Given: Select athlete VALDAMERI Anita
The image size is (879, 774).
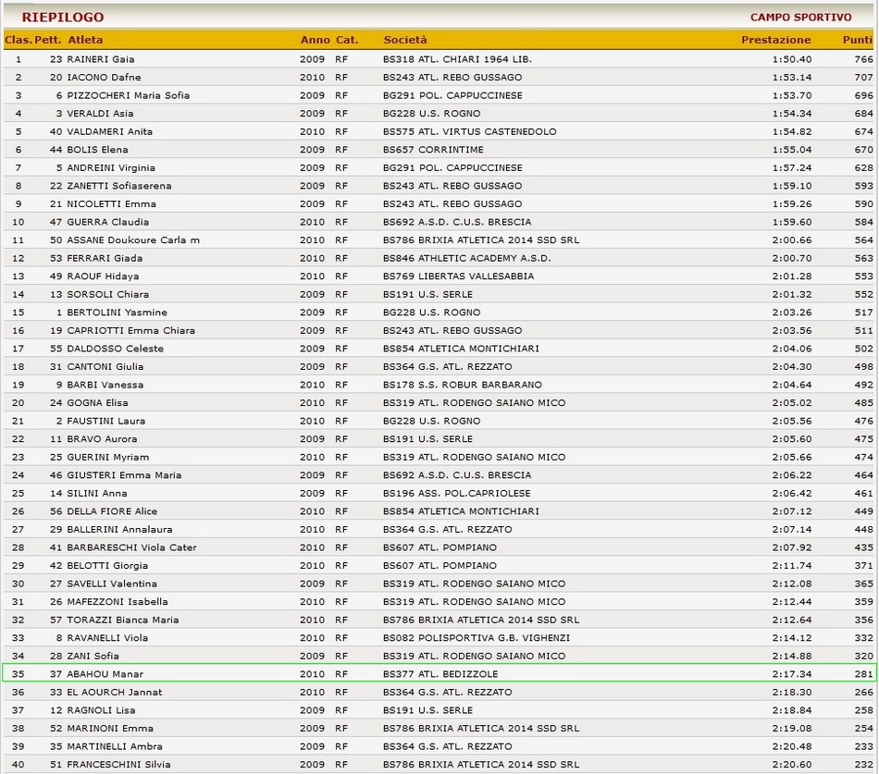Looking at the screenshot, I should 110,131.
